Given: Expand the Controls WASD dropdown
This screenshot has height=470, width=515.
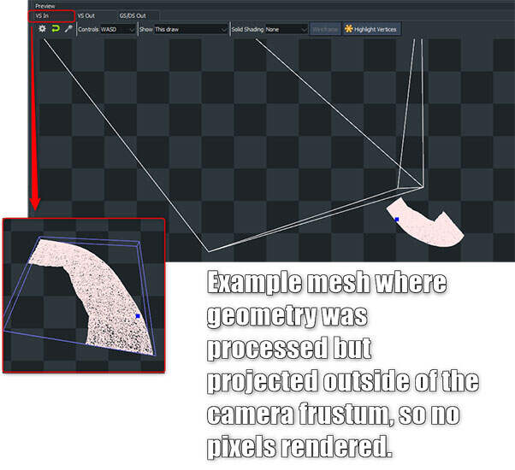Looking at the screenshot, I should (x=118, y=29).
